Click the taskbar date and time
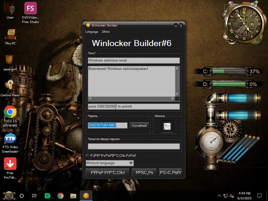Image resolution: width=268 pixels, height=201 pixels. tap(244, 196)
